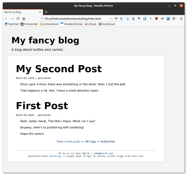Click the 'Subscribe' link

tap(107, 142)
